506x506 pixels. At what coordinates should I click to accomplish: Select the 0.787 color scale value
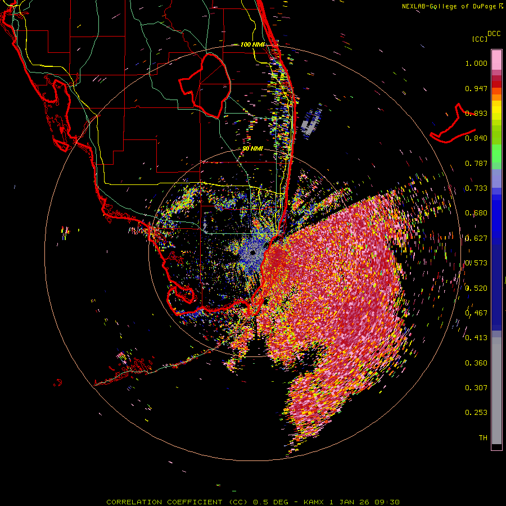point(476,163)
